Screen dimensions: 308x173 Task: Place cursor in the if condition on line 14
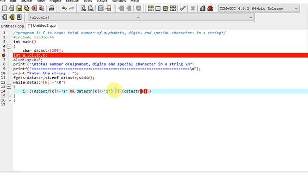pos(87,91)
